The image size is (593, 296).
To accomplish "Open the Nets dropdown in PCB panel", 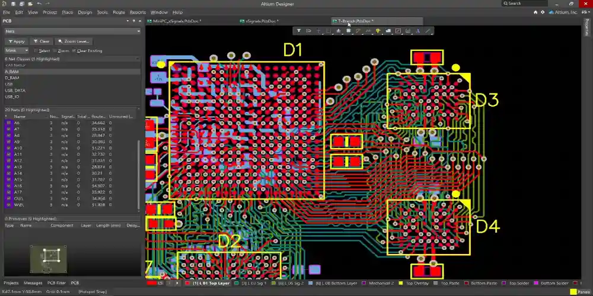I will pyautogui.click(x=72, y=31).
